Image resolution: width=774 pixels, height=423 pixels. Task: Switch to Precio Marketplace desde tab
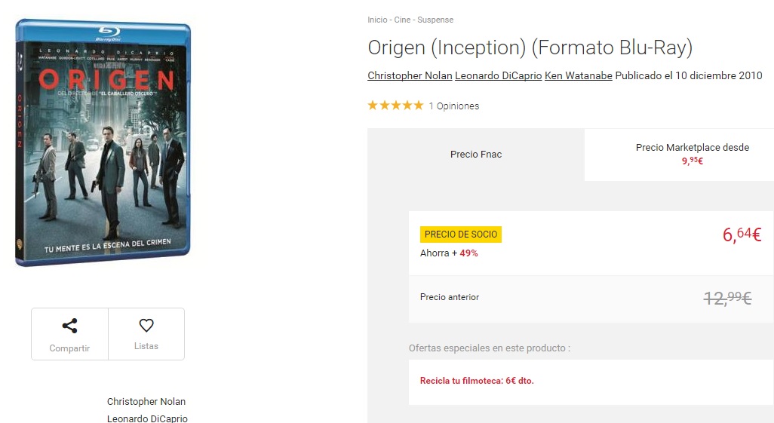point(692,154)
